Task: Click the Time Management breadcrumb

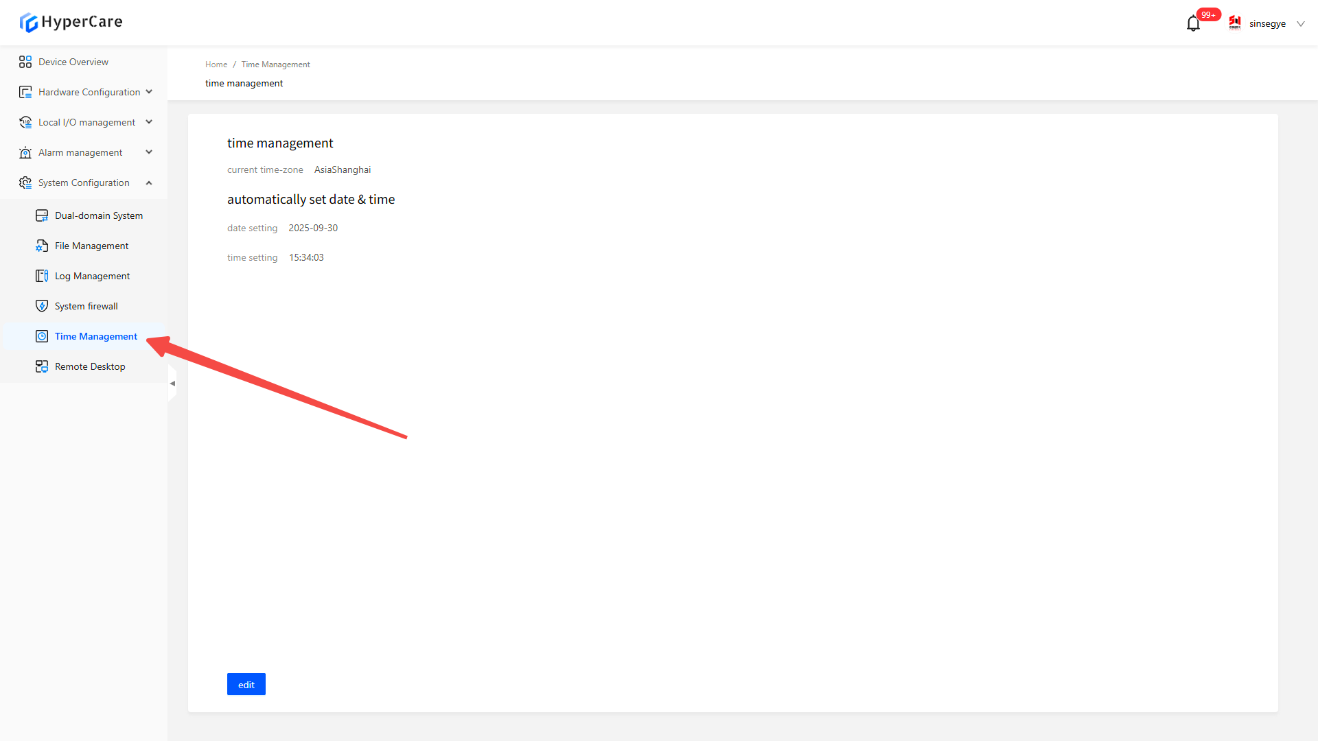Action: [x=275, y=64]
